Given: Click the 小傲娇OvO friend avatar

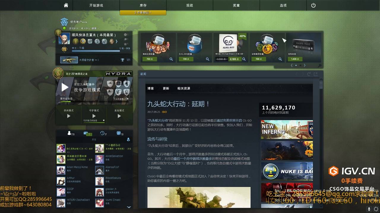Looking at the screenshot, I should 99,149.
